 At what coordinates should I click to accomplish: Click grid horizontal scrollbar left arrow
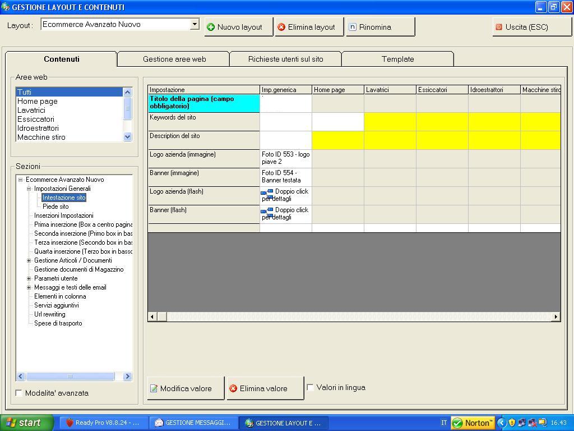coord(152,317)
